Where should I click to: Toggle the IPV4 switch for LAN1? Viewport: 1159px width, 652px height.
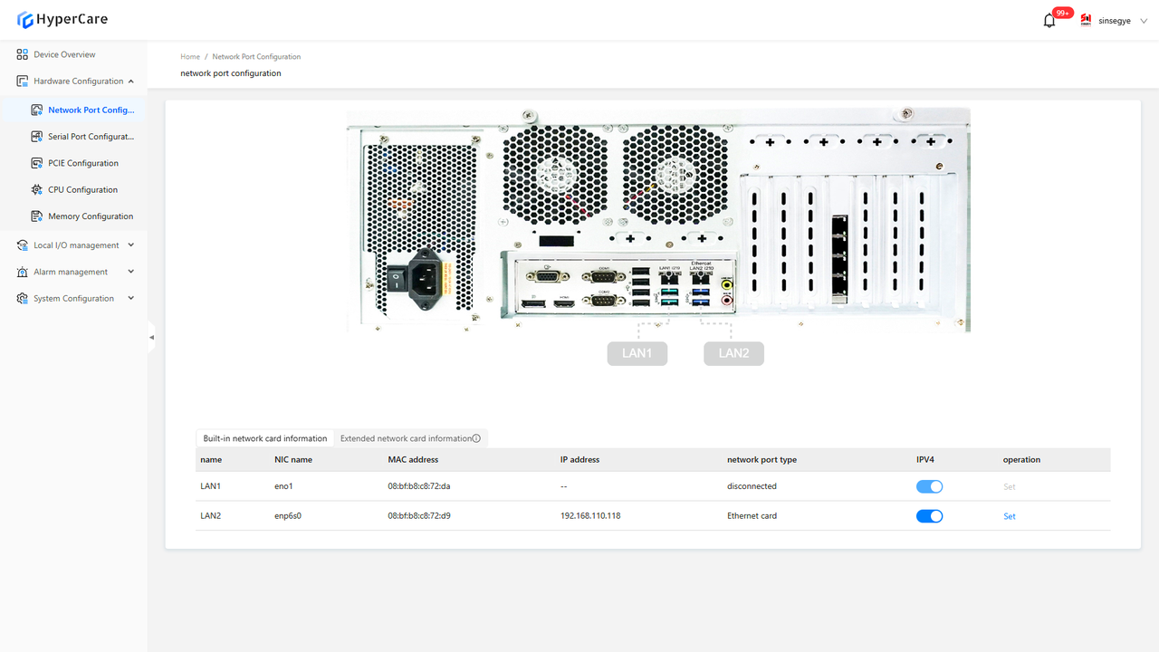pyautogui.click(x=929, y=486)
